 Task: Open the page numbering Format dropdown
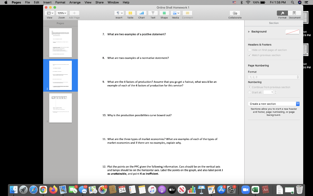pyautogui.click(x=274, y=77)
